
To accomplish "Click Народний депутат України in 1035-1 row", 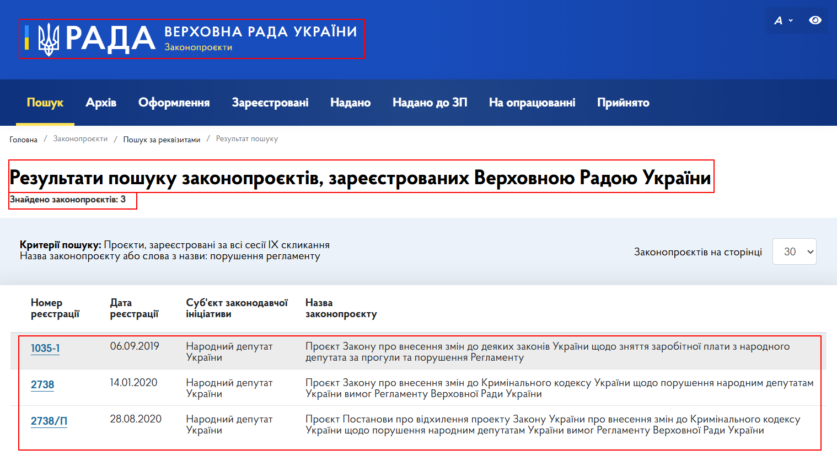I will [x=229, y=352].
